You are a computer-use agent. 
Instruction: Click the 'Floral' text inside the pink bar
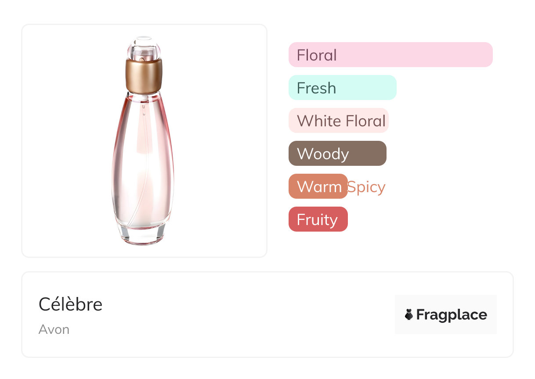coord(317,55)
